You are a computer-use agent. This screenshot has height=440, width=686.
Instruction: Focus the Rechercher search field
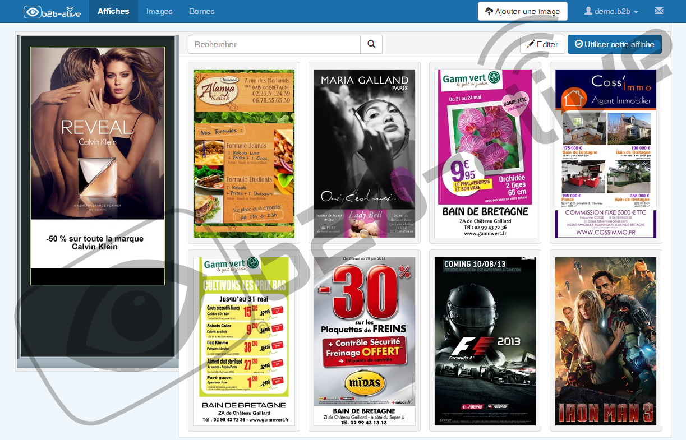pyautogui.click(x=274, y=44)
